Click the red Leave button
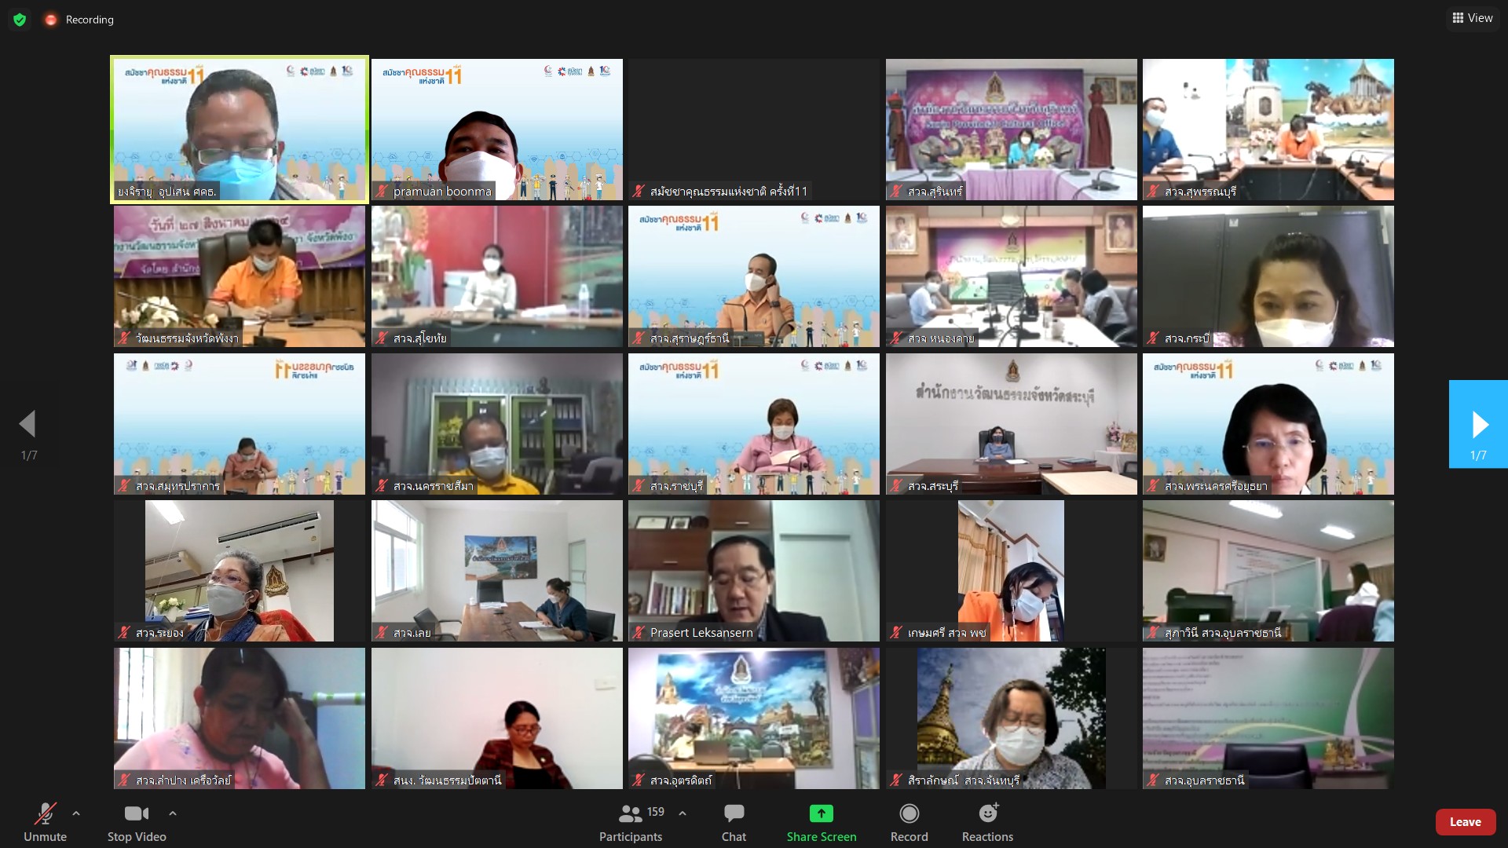 [x=1465, y=822]
